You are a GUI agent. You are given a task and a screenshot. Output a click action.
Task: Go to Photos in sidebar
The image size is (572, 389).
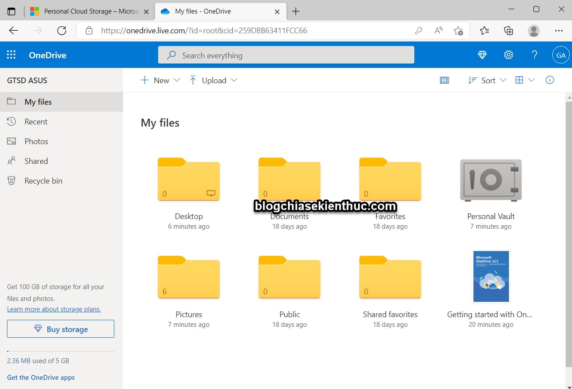[61, 141]
